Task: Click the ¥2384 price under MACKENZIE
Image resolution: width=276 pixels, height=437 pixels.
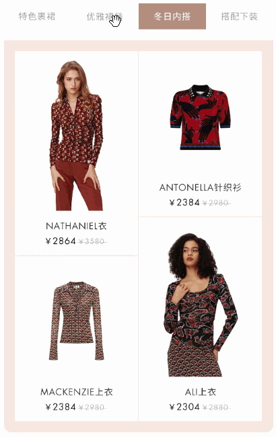Action: point(61,407)
